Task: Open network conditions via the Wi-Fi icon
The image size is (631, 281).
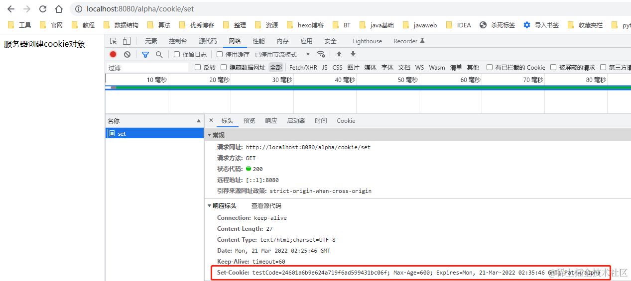Action: click(x=321, y=54)
